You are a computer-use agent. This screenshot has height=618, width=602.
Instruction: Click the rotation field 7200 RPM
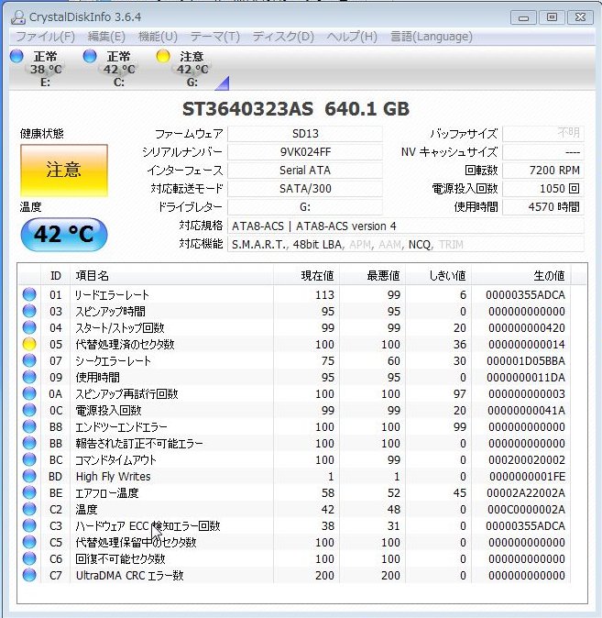[x=543, y=171]
